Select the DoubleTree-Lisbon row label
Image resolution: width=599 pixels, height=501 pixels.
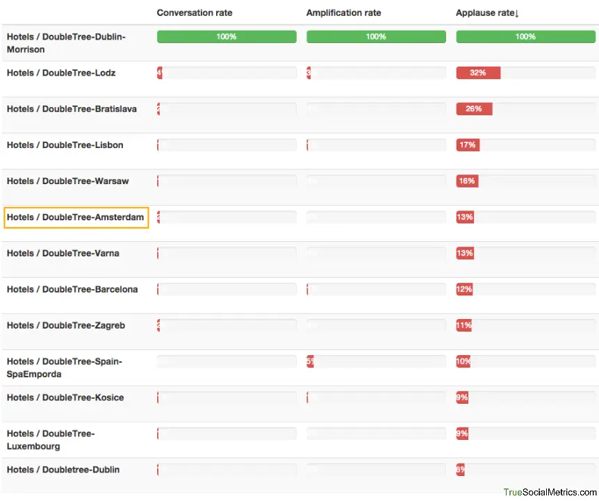(65, 145)
